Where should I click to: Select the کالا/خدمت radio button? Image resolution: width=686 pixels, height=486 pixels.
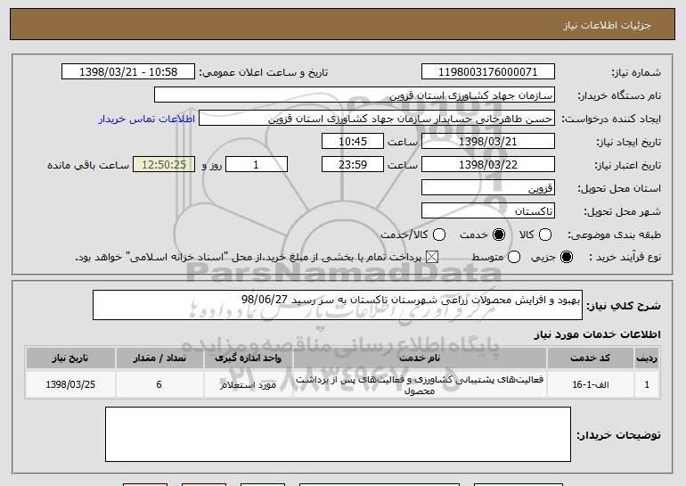pos(439,235)
